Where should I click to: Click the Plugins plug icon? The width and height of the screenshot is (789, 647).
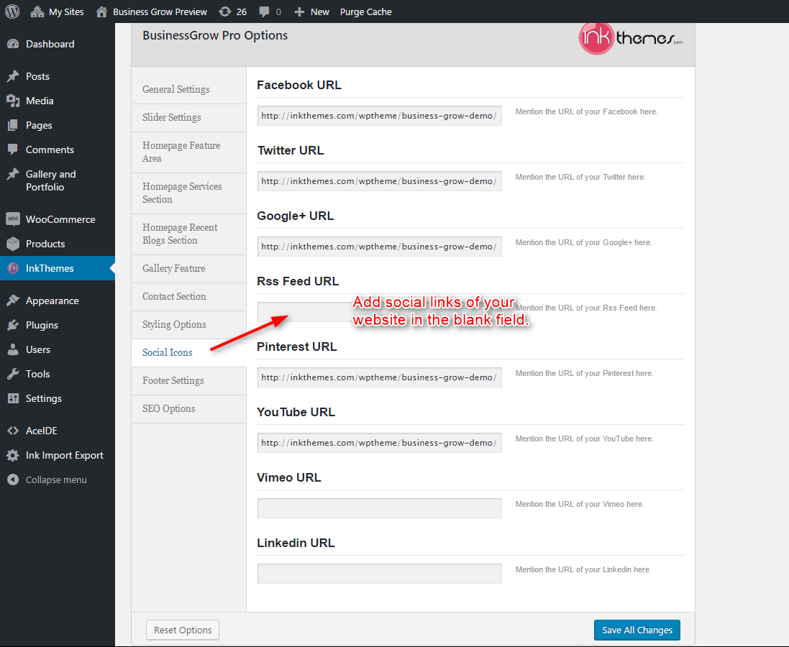tap(13, 325)
